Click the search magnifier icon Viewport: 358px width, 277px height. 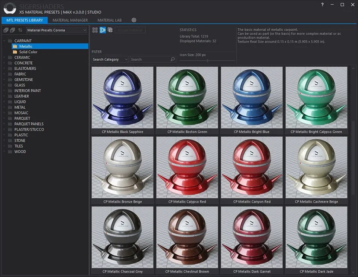click(173, 59)
